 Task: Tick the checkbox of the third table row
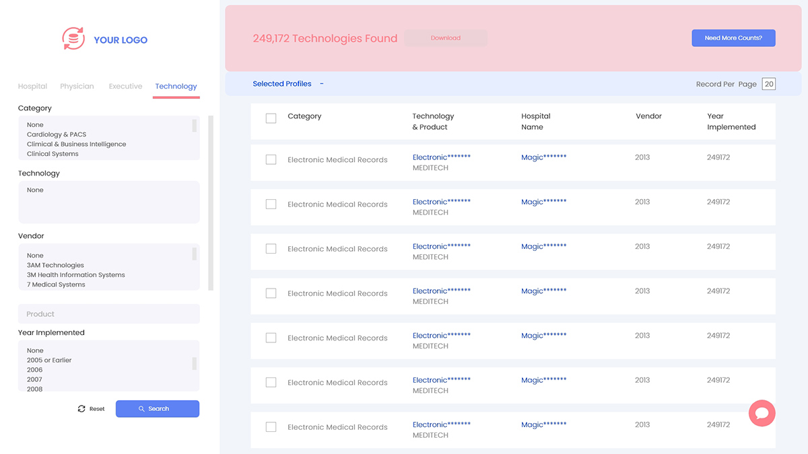click(271, 249)
